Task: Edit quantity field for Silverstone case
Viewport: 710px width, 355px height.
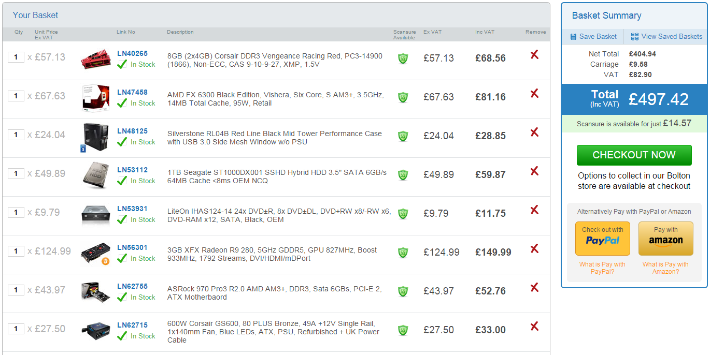Action: tap(16, 135)
